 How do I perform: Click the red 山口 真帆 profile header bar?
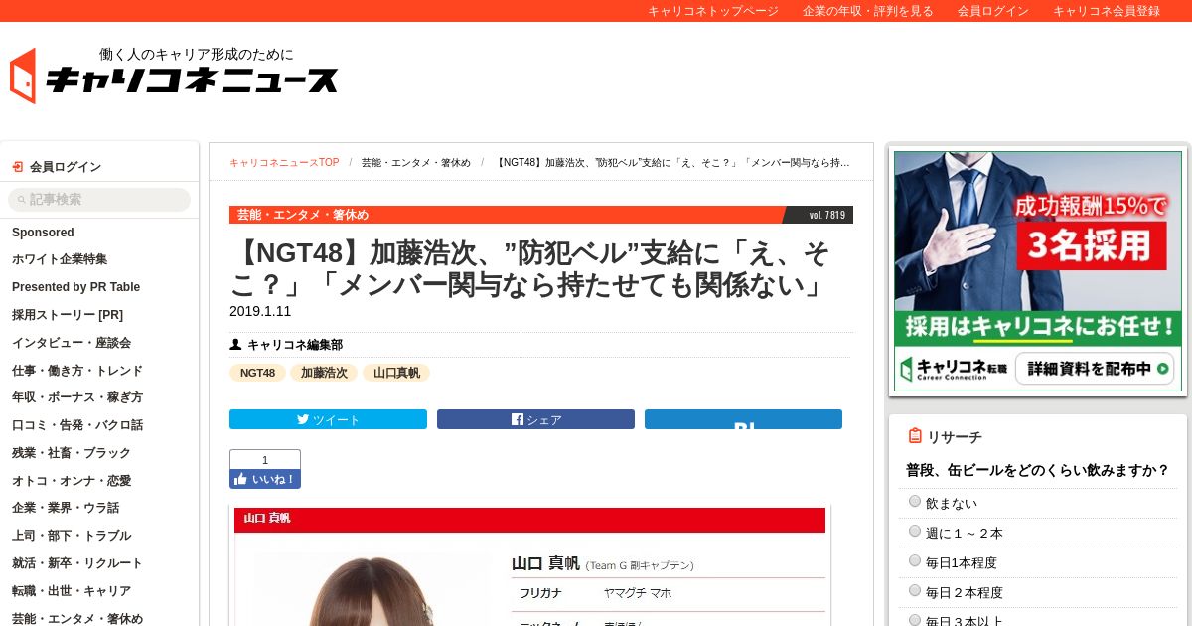(x=529, y=520)
